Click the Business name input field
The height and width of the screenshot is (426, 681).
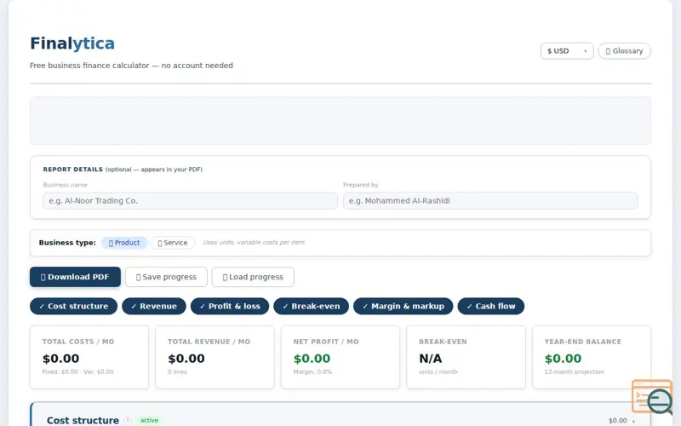tap(190, 201)
